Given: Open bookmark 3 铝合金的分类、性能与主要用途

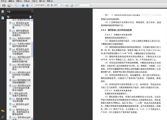Looking at the screenshot, I should pos(20,95).
